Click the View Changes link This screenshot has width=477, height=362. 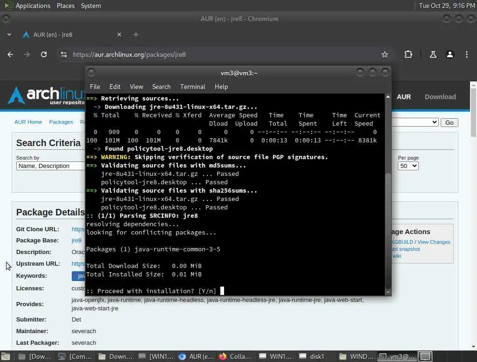pyautogui.click(x=434, y=242)
